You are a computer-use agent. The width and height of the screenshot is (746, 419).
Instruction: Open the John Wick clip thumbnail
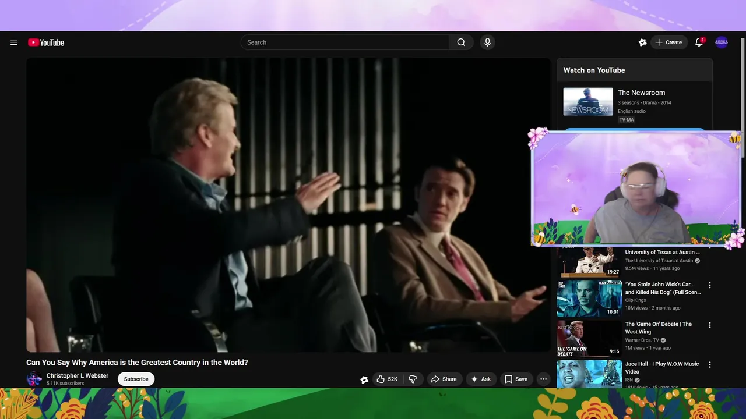click(589, 299)
